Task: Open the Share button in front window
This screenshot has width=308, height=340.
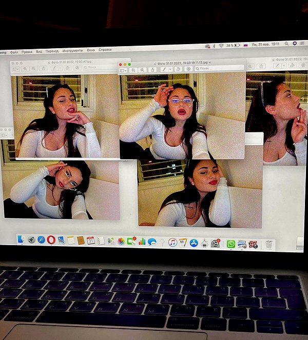Action: pyautogui.click(x=153, y=70)
